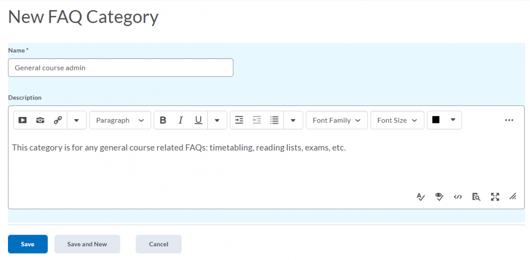Expand the list options dropdown arrow
530x260 pixels.
293,120
